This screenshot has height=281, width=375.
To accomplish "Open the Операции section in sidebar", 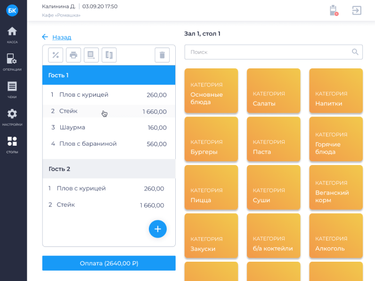I will point(12,62).
